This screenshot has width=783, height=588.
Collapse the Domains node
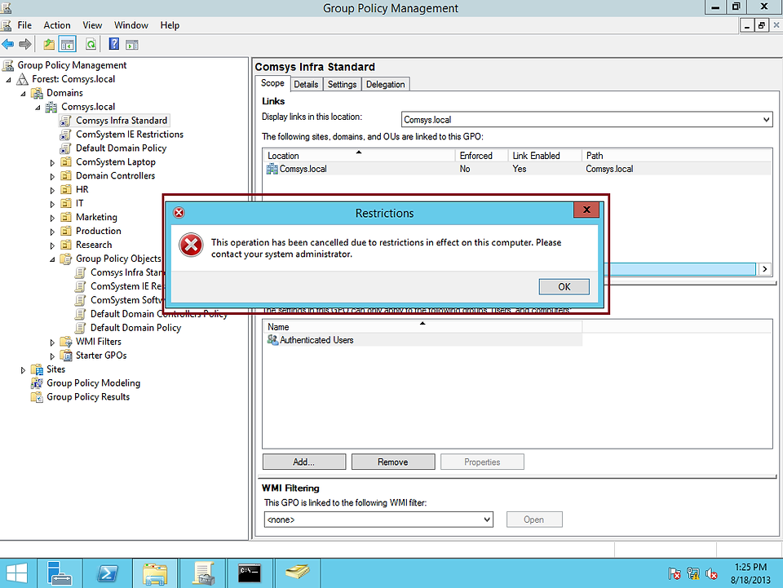point(23,94)
